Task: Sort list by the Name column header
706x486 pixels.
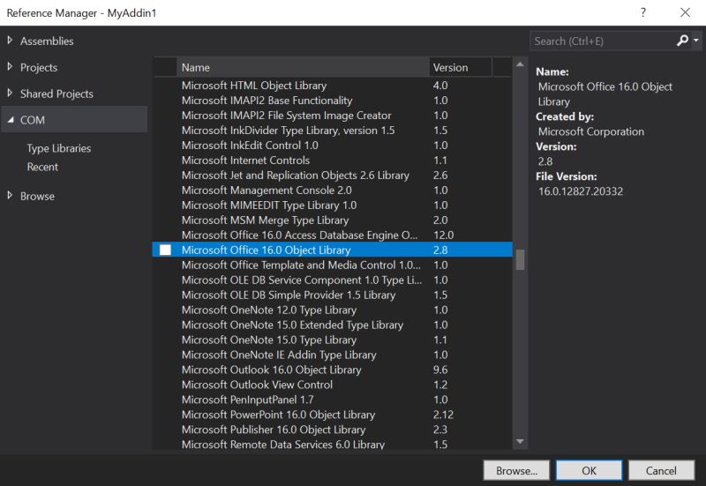Action: [303, 68]
